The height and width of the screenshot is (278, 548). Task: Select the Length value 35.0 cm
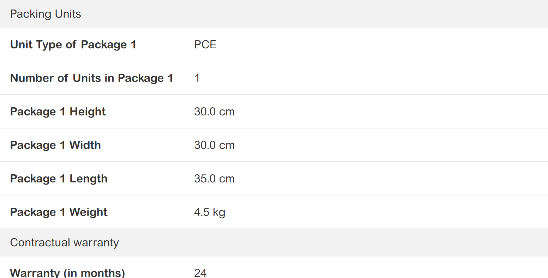point(214,179)
